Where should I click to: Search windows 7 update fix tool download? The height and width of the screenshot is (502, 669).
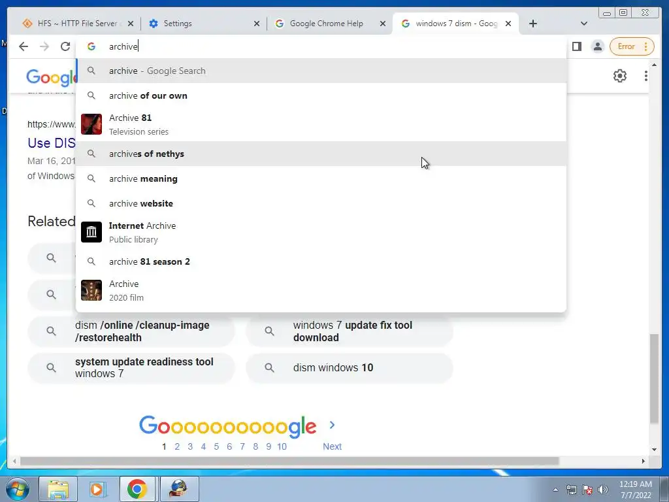coord(350,331)
